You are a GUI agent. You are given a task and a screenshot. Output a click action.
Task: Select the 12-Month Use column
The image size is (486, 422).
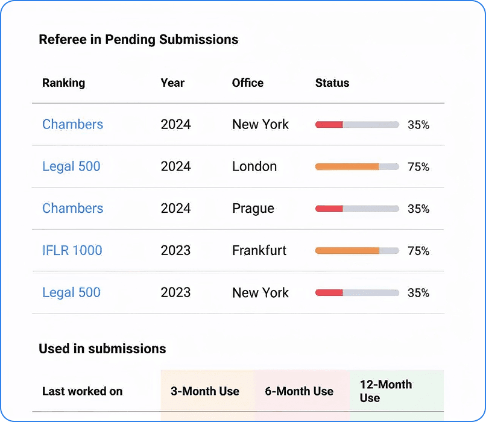386,391
